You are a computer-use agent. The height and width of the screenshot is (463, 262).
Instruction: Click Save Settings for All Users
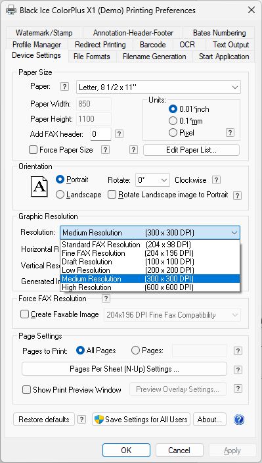coord(141,420)
